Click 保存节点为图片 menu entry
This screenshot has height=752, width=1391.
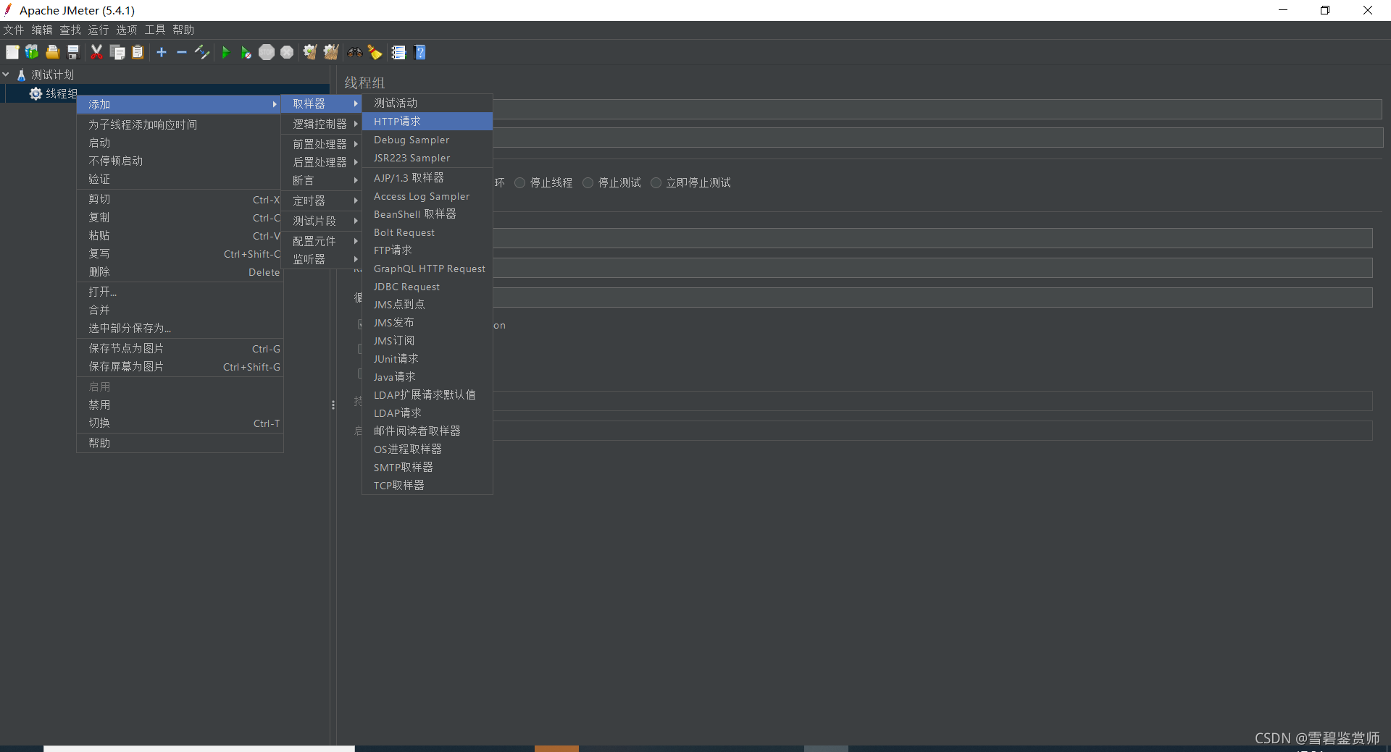click(x=180, y=348)
